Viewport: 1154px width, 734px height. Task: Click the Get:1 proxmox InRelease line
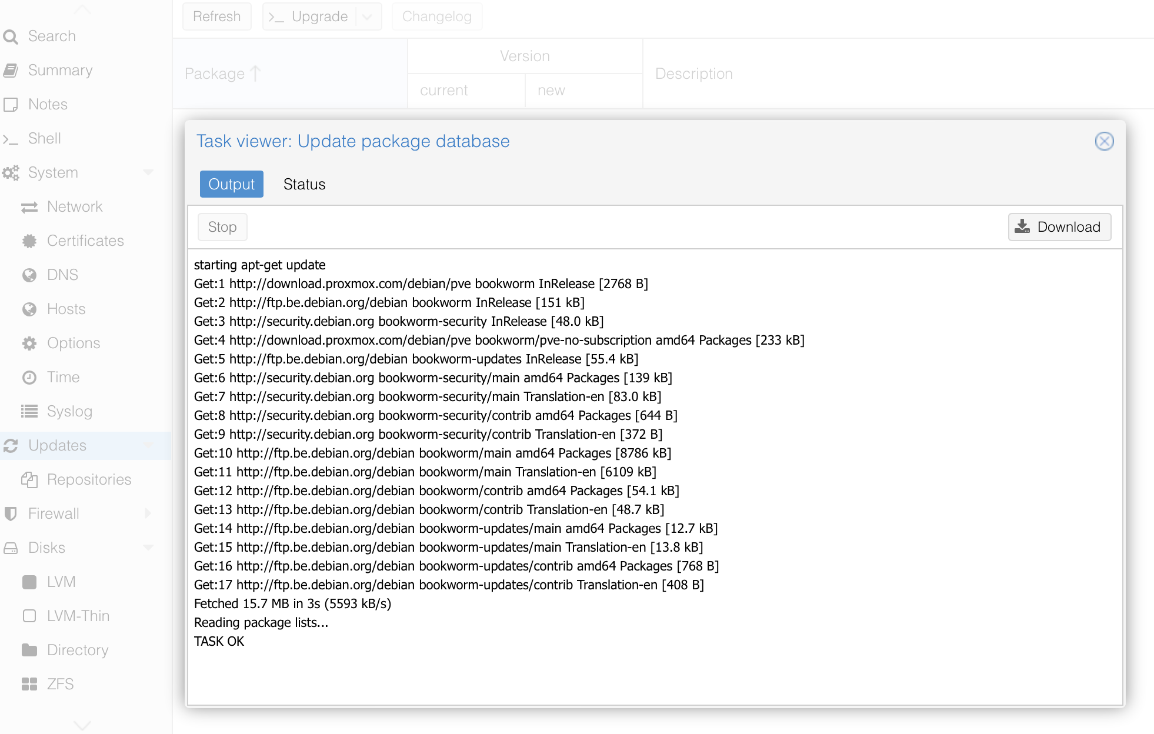click(x=421, y=283)
